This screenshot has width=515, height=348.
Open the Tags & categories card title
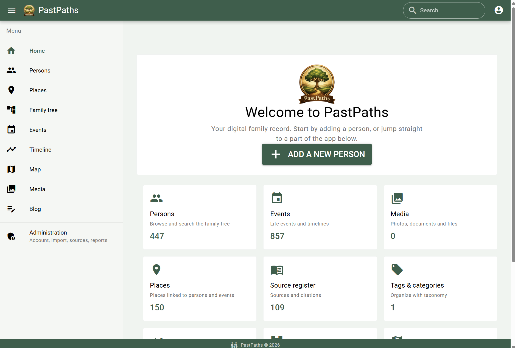[x=417, y=285]
